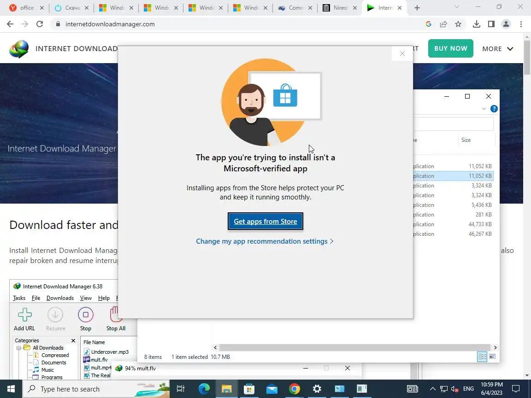Open the Chrome profile avatar
Viewport: 531px width, 398px height.
(506, 24)
